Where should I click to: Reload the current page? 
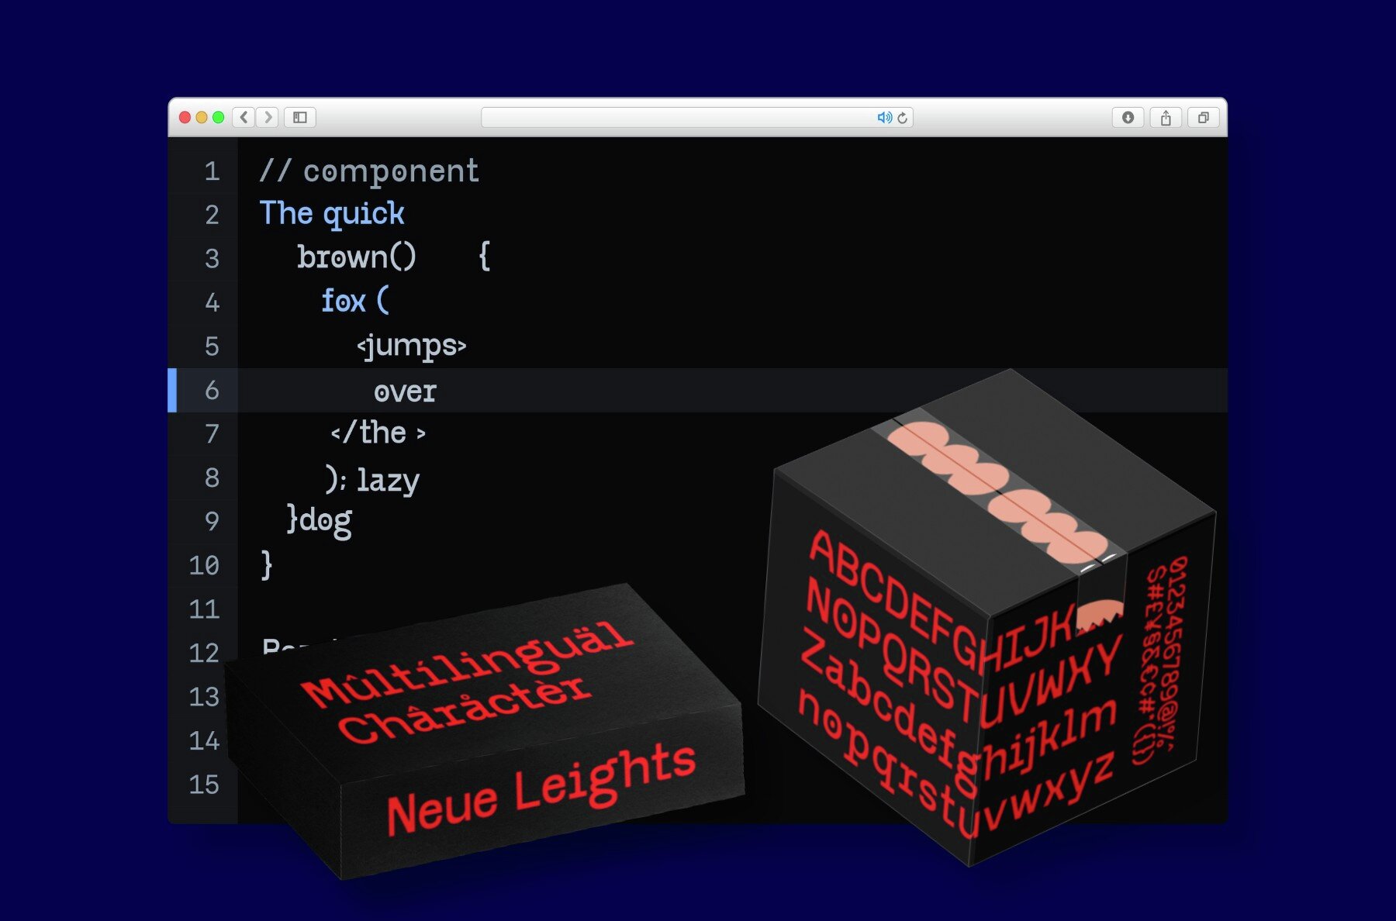904,119
